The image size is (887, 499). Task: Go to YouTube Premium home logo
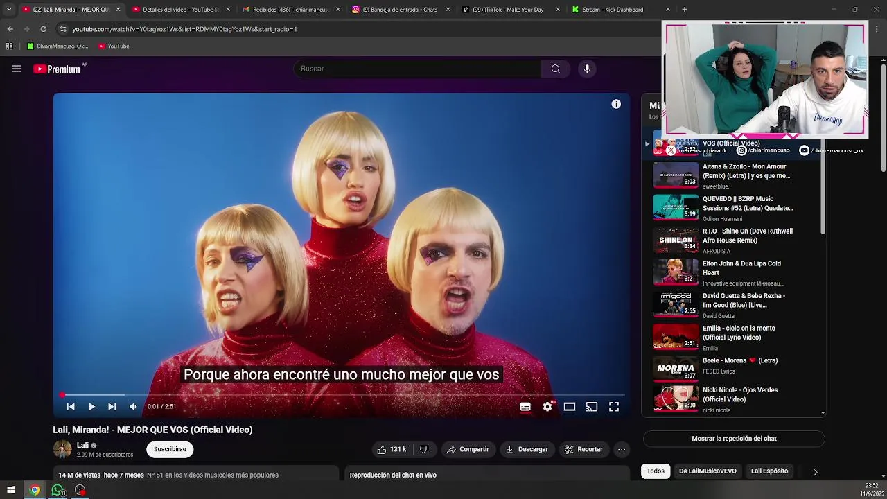click(57, 69)
